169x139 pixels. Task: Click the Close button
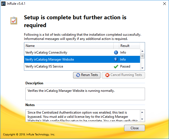coord(134,128)
